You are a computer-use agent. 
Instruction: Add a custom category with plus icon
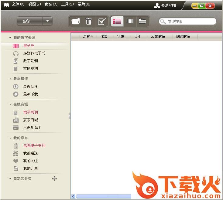point(54,178)
